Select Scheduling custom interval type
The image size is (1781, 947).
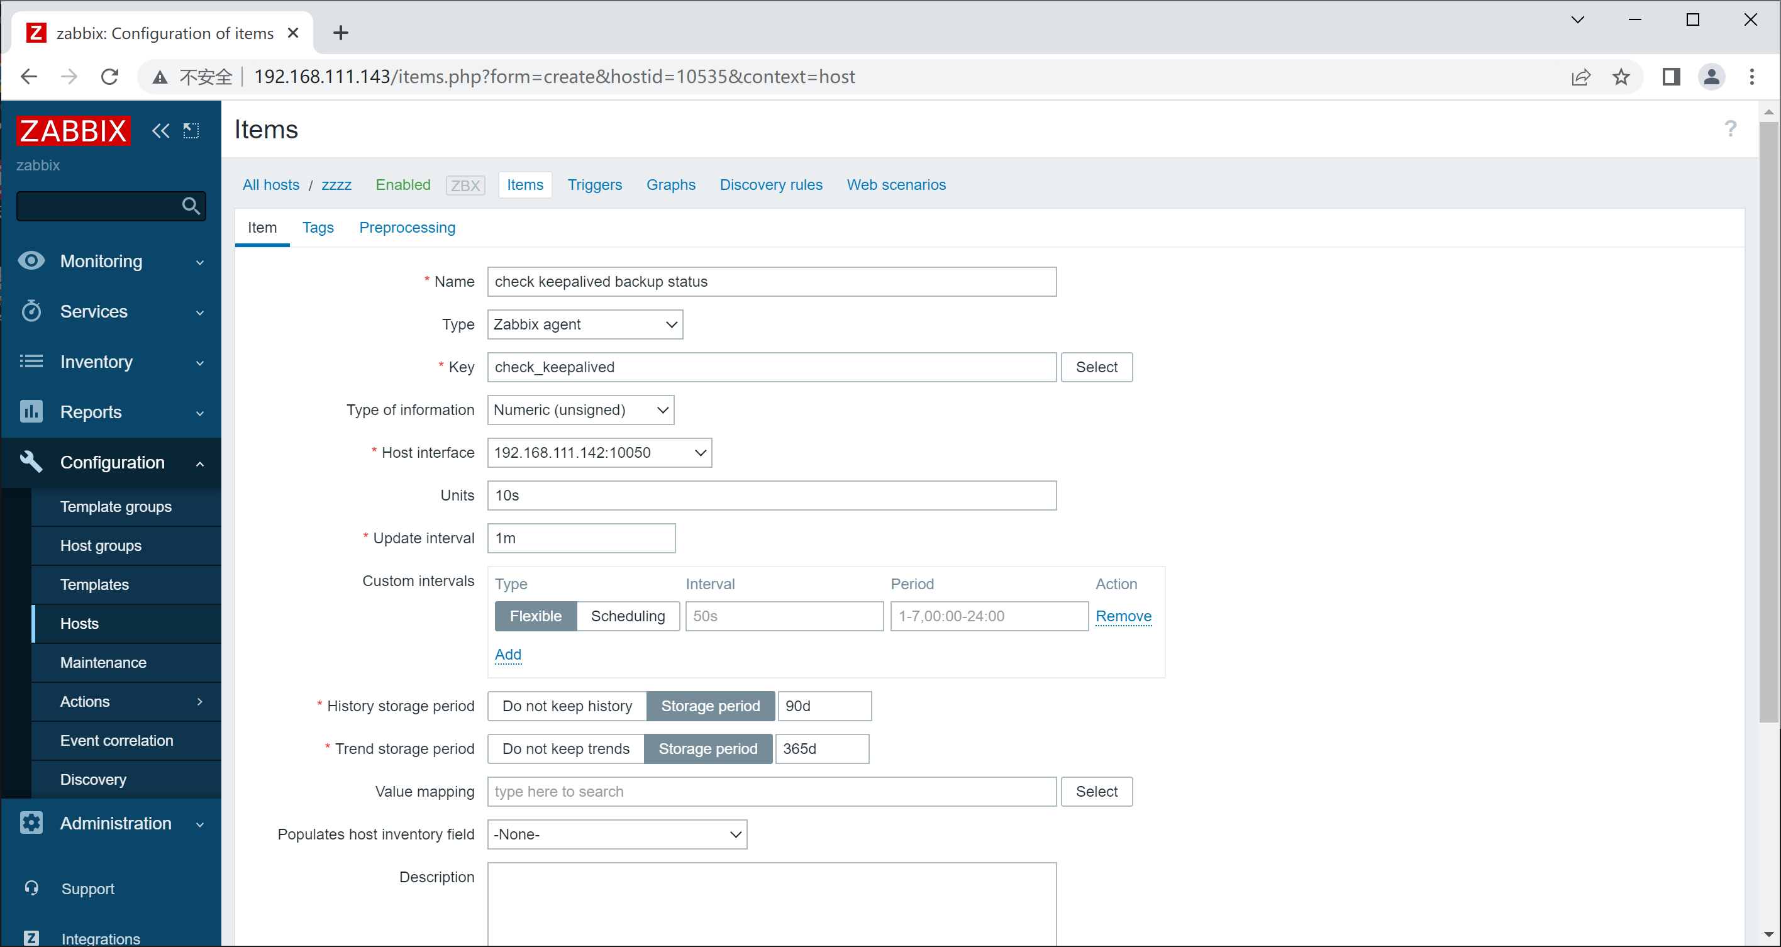(x=628, y=616)
